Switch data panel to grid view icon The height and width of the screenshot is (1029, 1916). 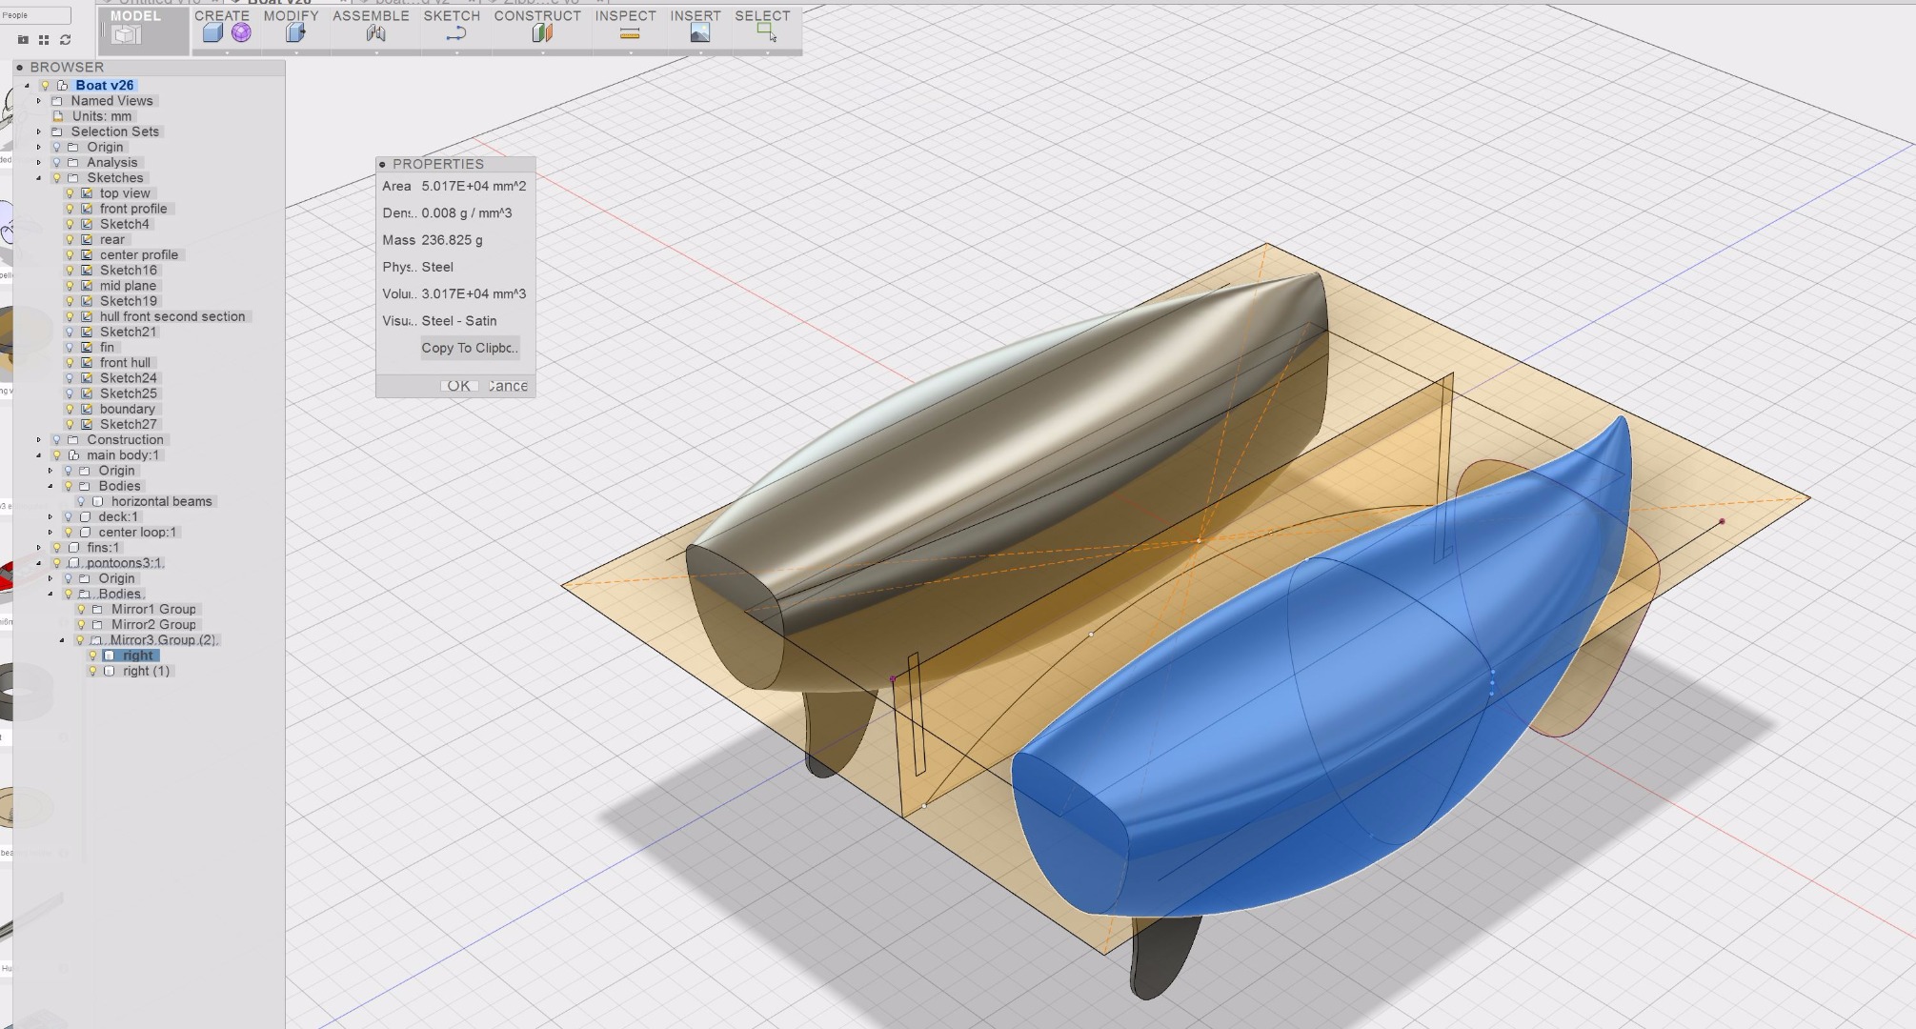[x=44, y=40]
